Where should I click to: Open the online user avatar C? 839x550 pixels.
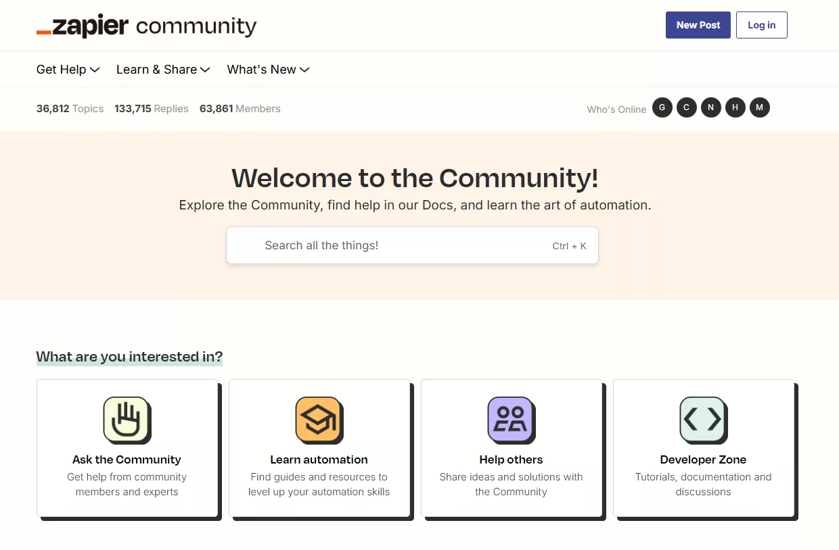click(687, 107)
